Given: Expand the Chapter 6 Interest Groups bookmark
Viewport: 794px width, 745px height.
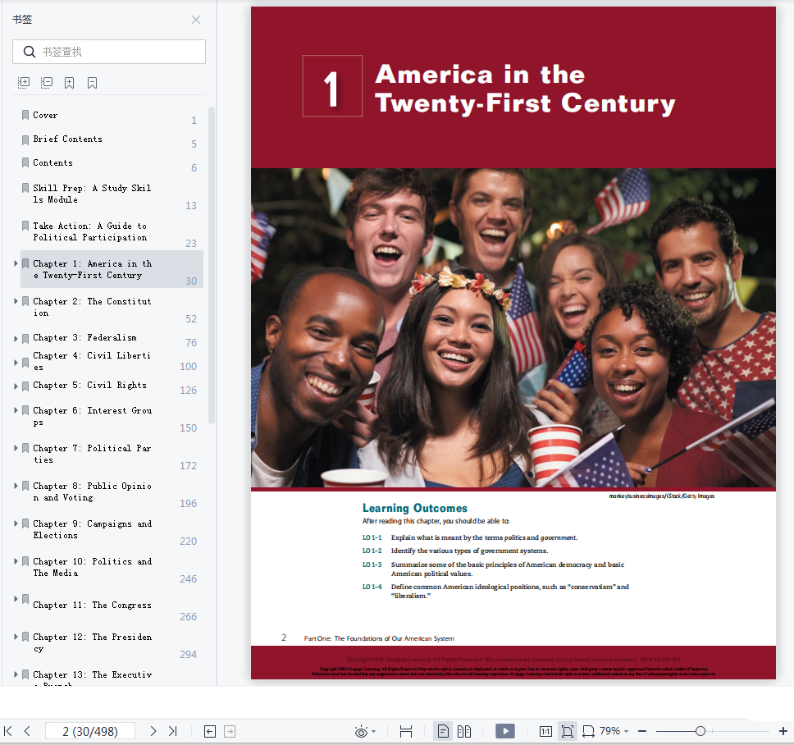Looking at the screenshot, I should pos(16,410).
